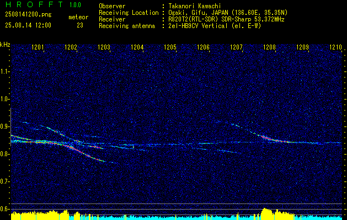The image size is (347, 220).
Task: Click the 1204 time marker
Action: (x=137, y=47)
